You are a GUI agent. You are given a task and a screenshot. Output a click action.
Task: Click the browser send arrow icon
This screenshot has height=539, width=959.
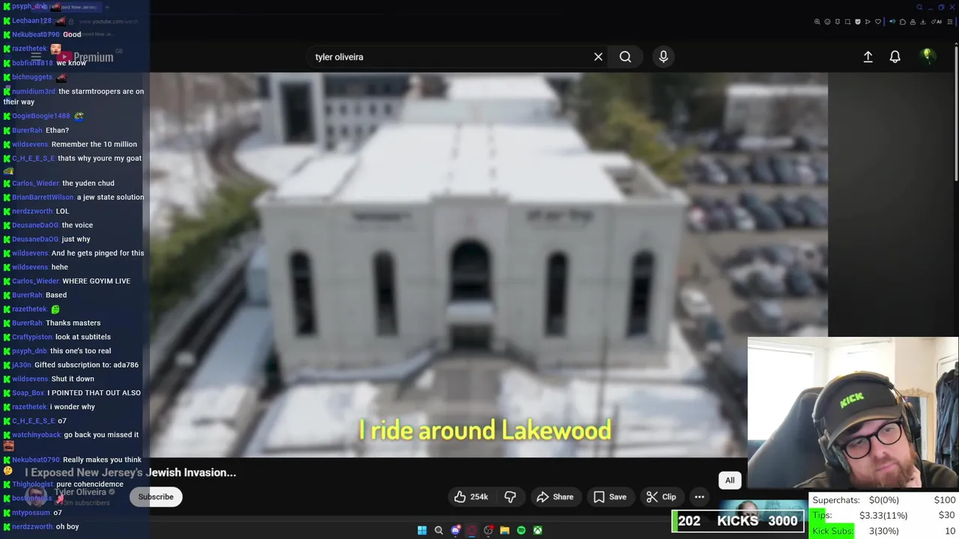(868, 22)
